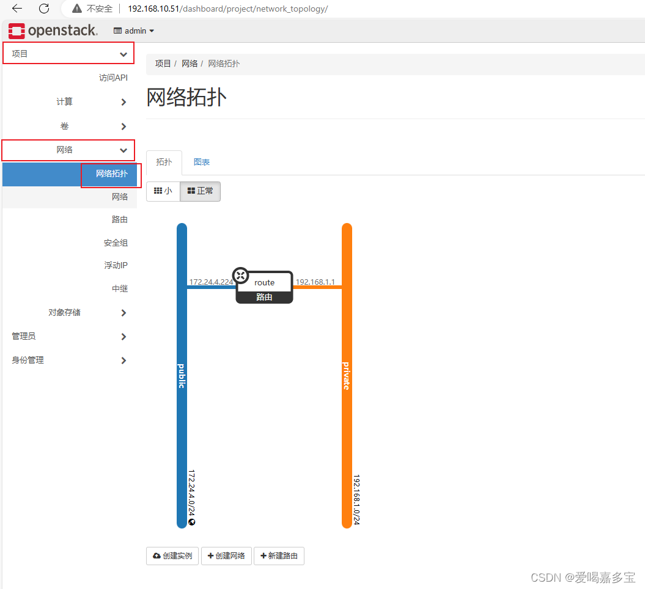Click the browser address bar URL
This screenshot has width=645, height=589.
pyautogui.click(x=227, y=9)
